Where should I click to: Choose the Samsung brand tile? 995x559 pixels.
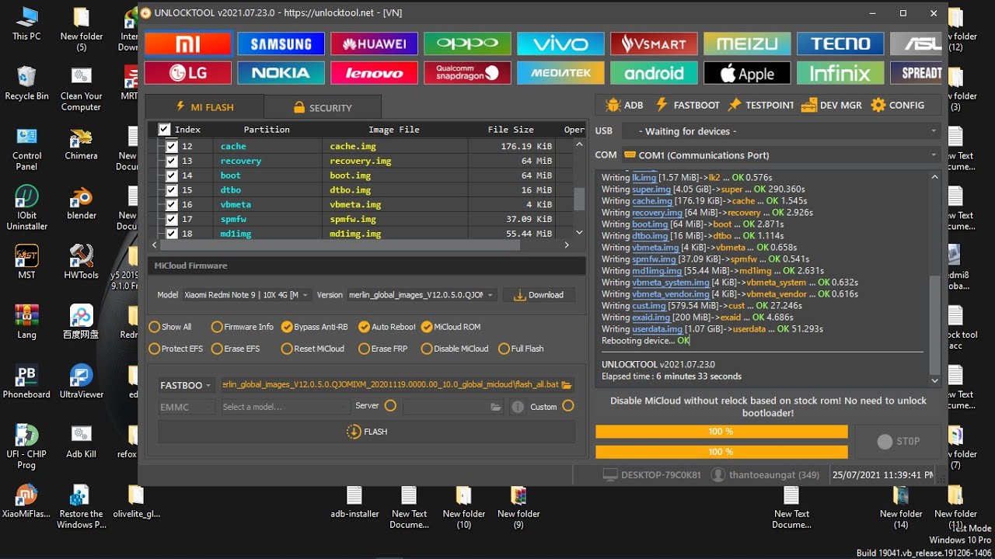pyautogui.click(x=281, y=43)
